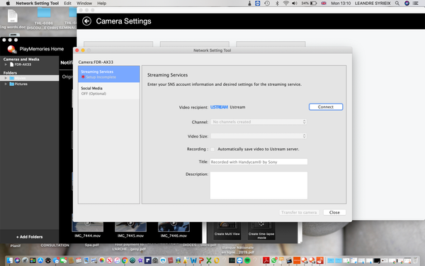Image resolution: width=425 pixels, height=266 pixels.
Task: Click the PlayMemories Home logo icon
Action: 11,49
